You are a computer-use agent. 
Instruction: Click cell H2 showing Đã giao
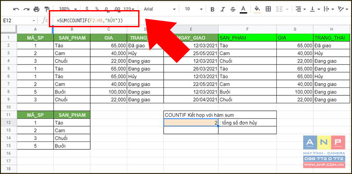point(332,46)
